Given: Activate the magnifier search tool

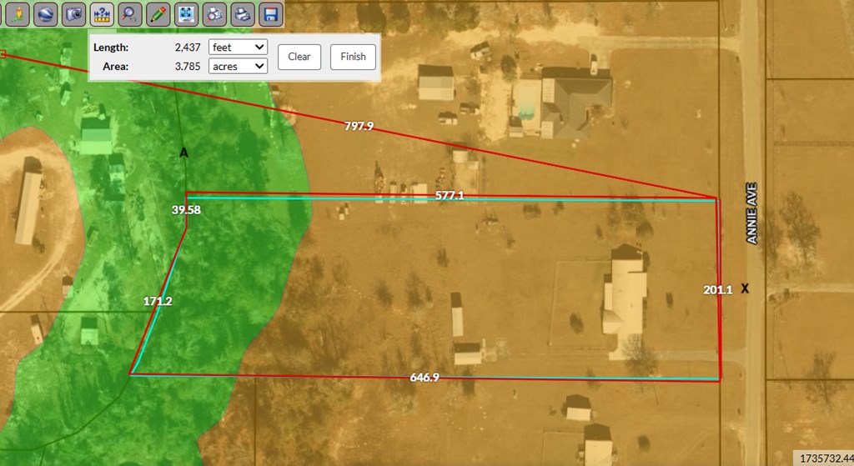Looking at the screenshot, I should [x=130, y=13].
